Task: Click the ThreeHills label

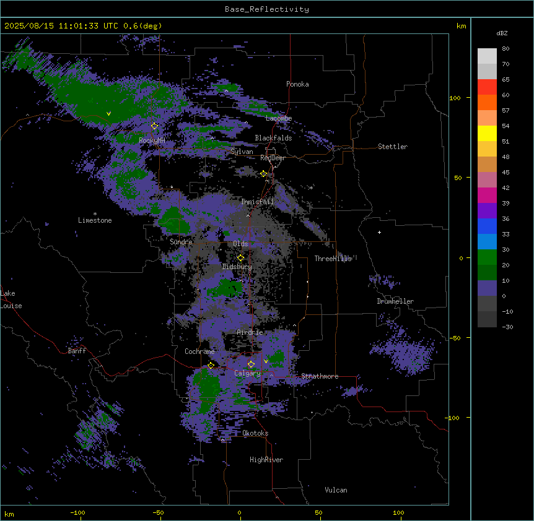Action: pyautogui.click(x=333, y=259)
